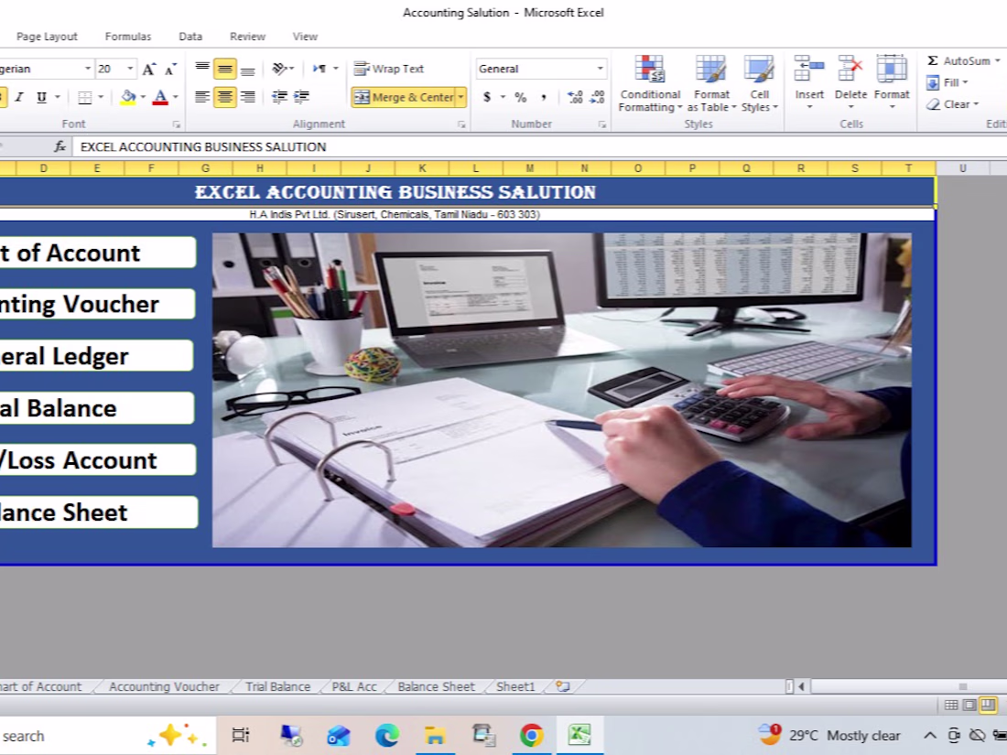The width and height of the screenshot is (1007, 755).
Task: Align text left
Action: [202, 97]
